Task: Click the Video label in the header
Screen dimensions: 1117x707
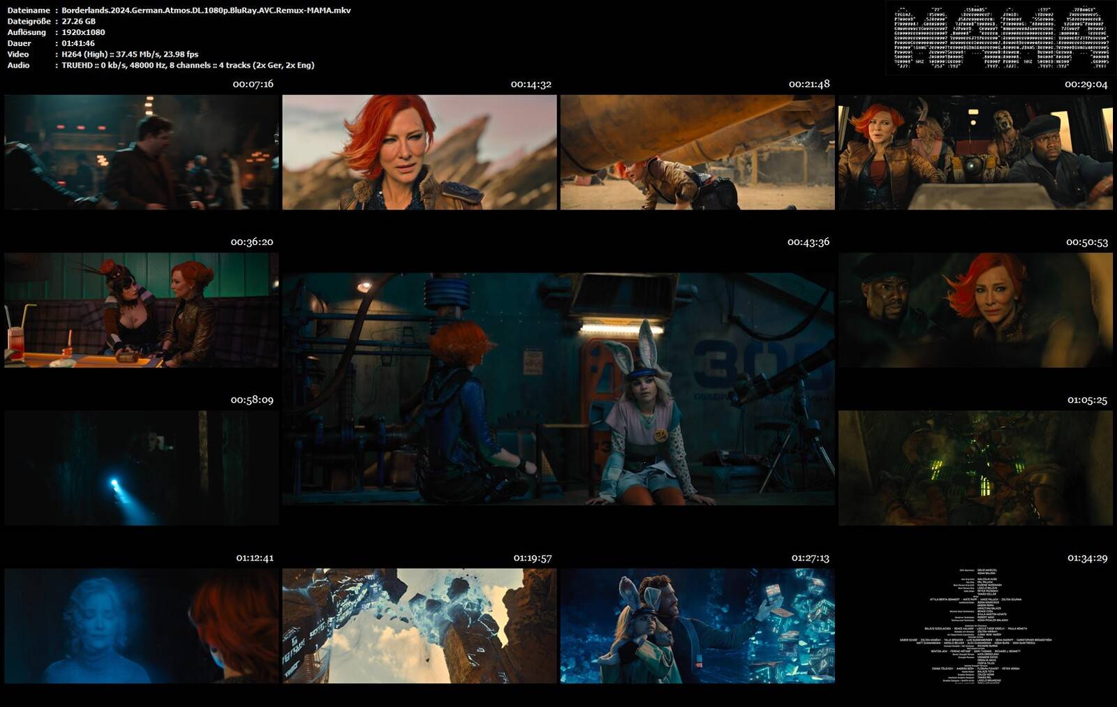Action: click(18, 54)
